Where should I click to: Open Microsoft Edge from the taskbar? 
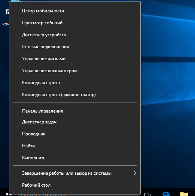pyautogui.click(x=166, y=194)
